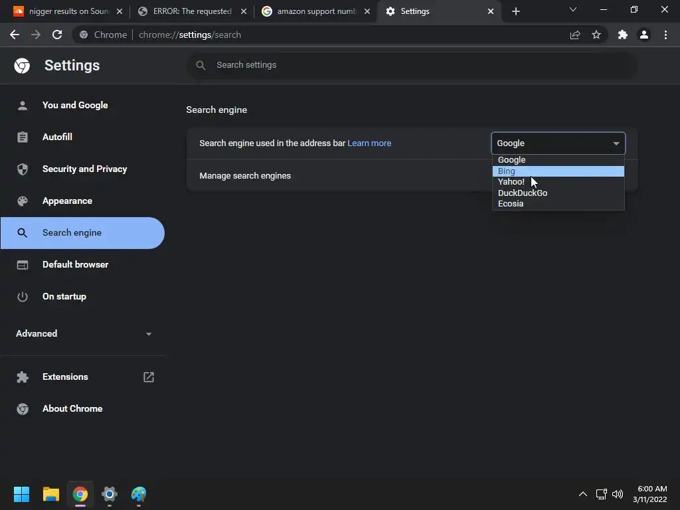Open the Chrome three-dot menu
This screenshot has height=510, width=680.
[x=665, y=35]
